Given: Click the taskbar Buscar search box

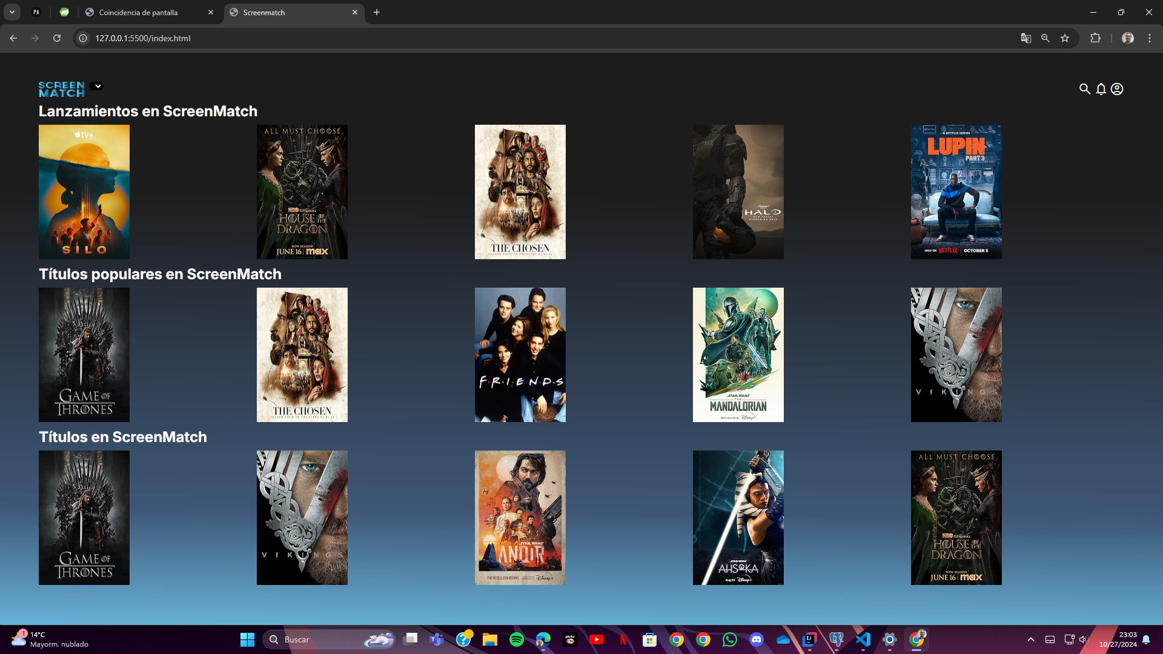Looking at the screenshot, I should coord(330,639).
